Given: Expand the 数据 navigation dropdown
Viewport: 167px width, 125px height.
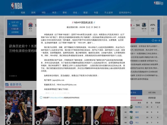Looking at the screenshot, I should tap(86, 12).
